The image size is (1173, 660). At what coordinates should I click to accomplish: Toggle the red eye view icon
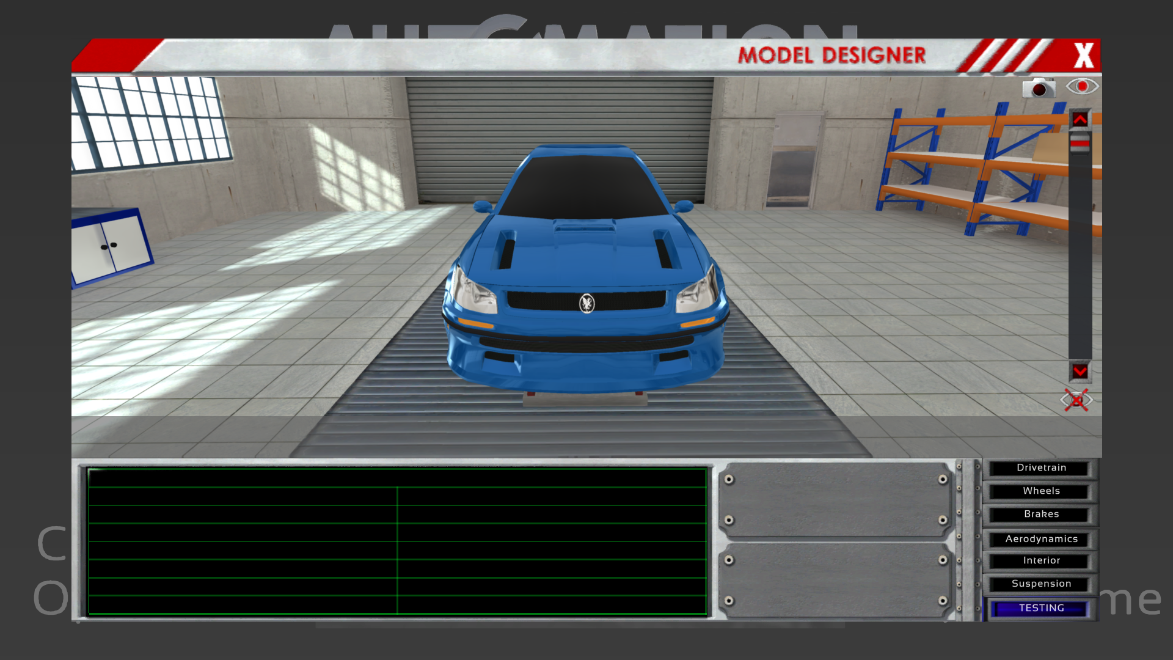[x=1082, y=87]
